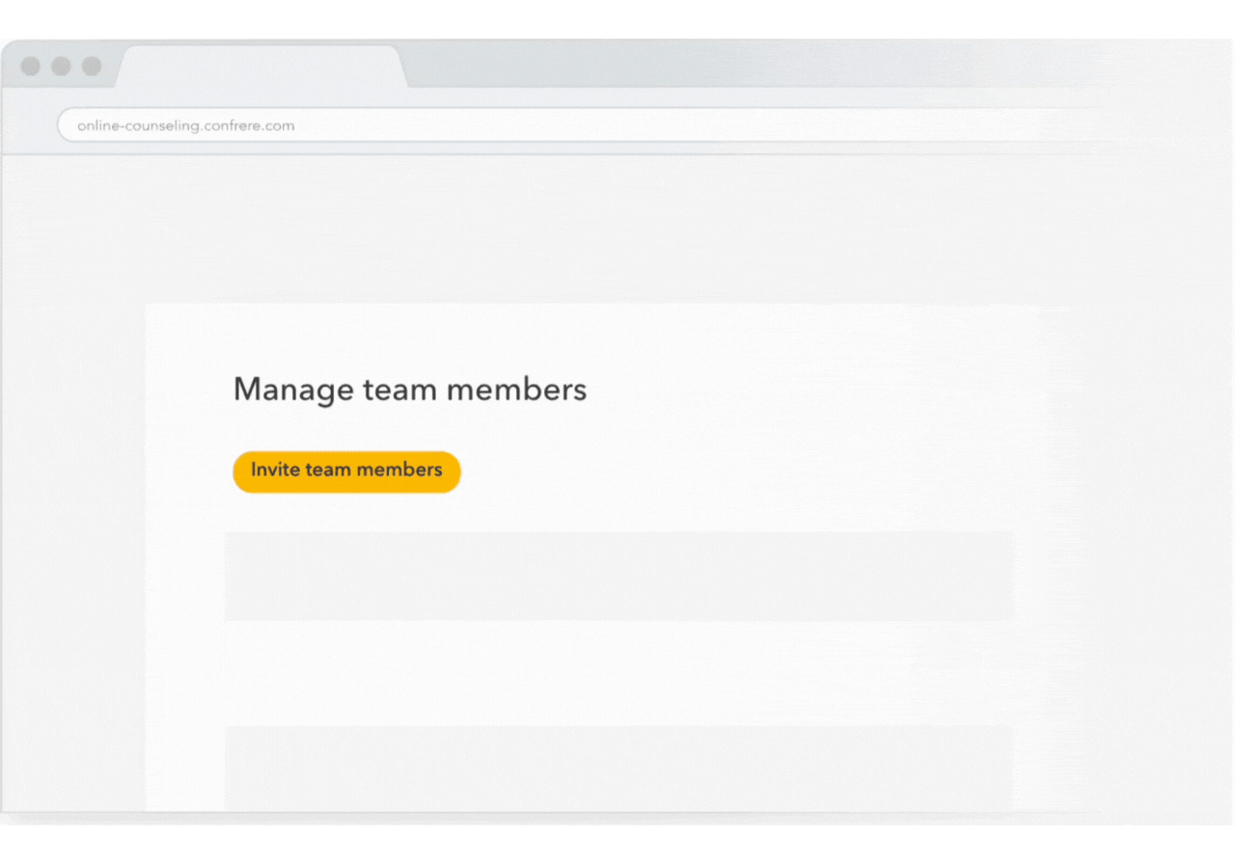
Task: Select the first gray team member row
Action: [618, 576]
